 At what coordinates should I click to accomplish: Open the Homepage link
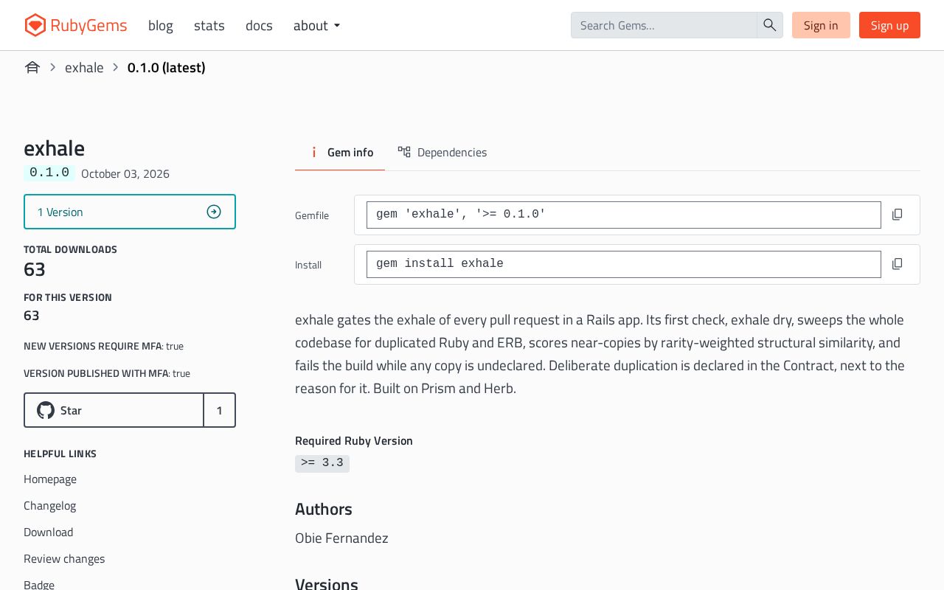pos(50,479)
